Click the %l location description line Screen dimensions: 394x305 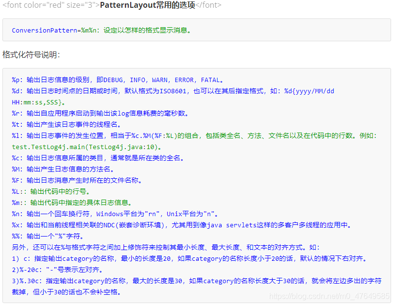(194, 136)
